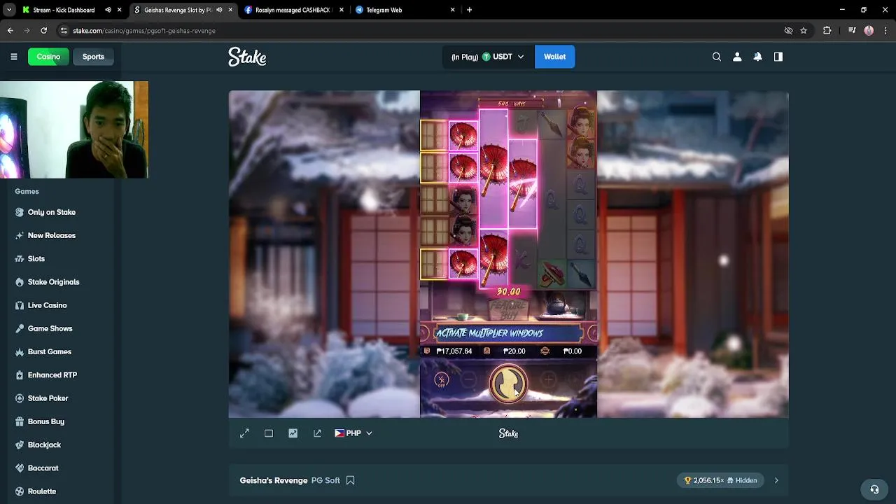
Task: Open the notifications bell icon
Action: [x=757, y=57]
